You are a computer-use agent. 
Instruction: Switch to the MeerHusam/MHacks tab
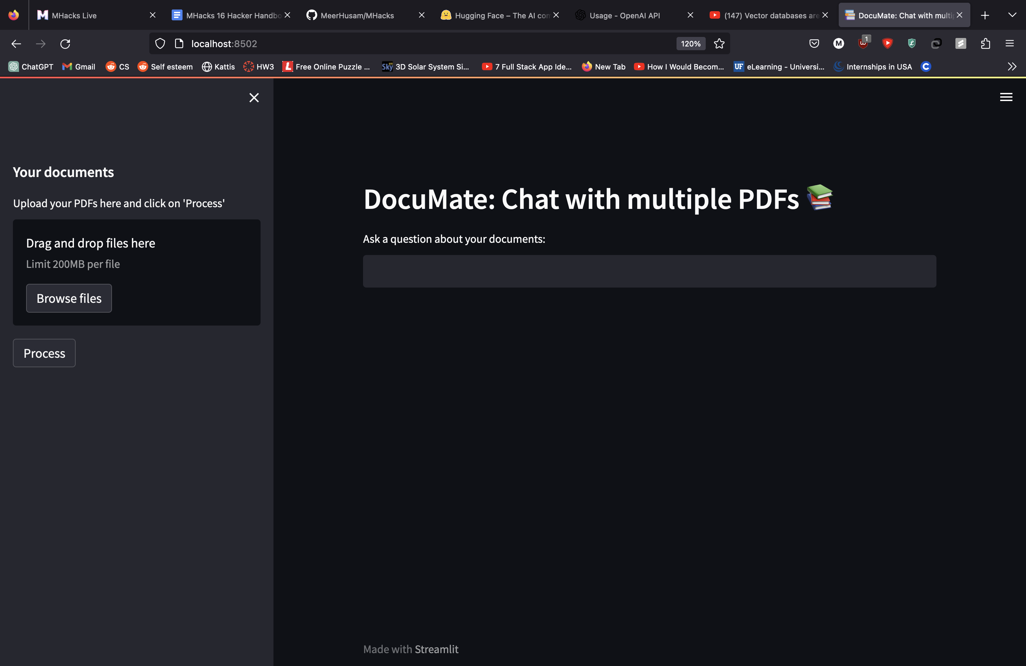(x=357, y=16)
